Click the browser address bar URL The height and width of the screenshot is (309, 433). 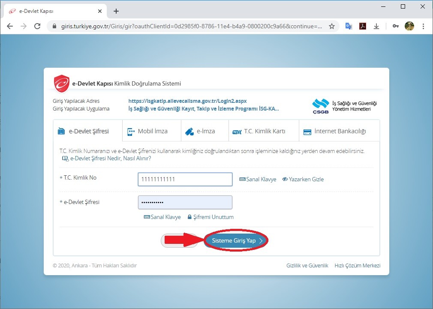pyautogui.click(x=192, y=26)
